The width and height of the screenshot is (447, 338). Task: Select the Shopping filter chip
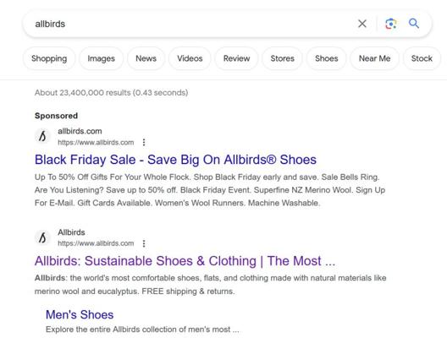49,58
